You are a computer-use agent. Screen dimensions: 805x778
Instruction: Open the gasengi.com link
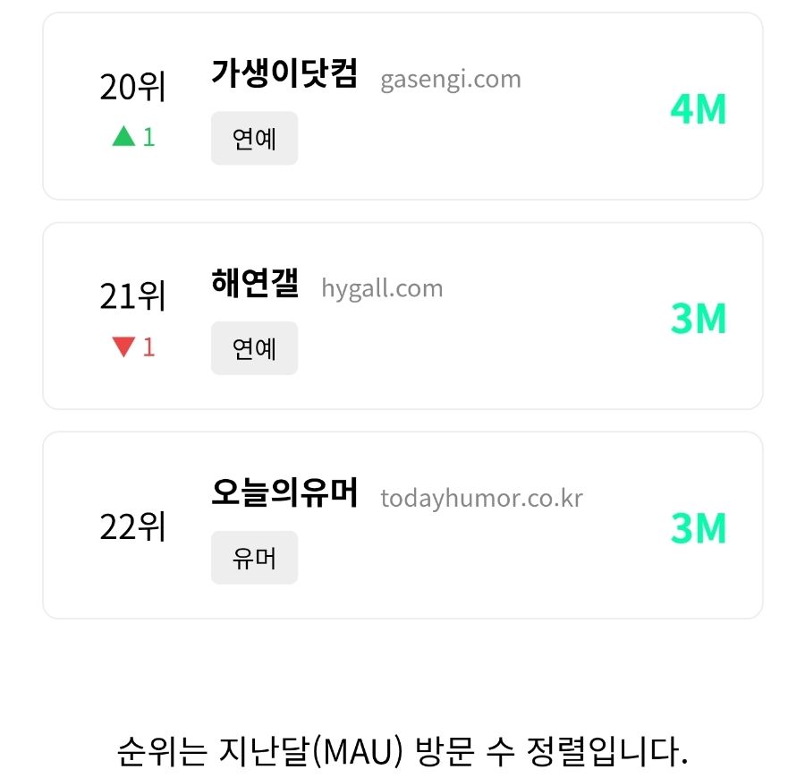click(x=451, y=79)
